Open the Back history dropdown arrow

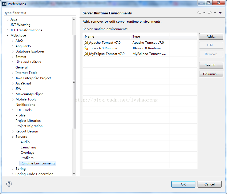tap(204, 13)
